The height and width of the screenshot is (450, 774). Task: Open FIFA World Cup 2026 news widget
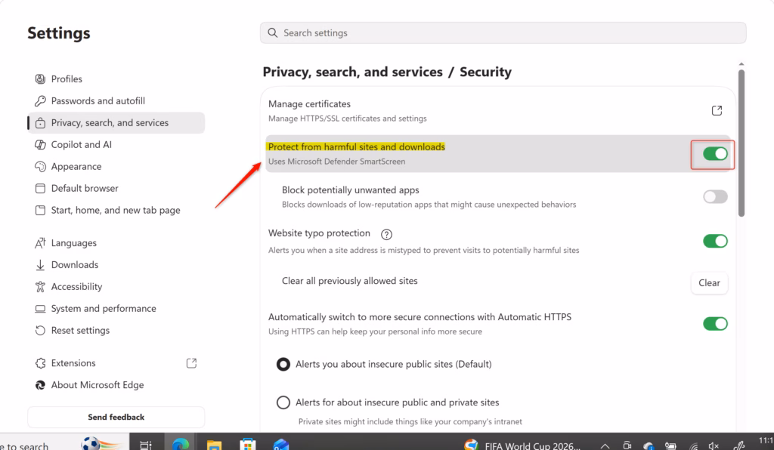(523, 445)
